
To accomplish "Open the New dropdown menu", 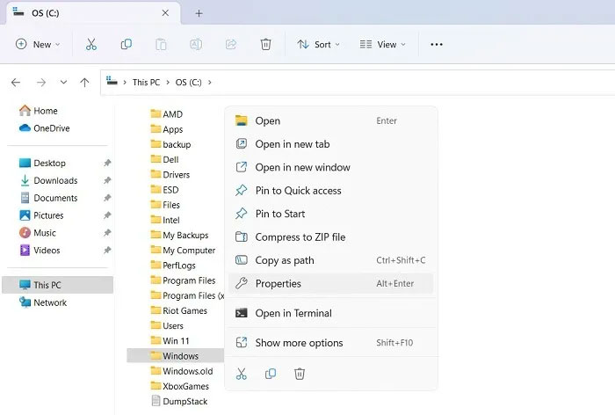I will coord(38,44).
